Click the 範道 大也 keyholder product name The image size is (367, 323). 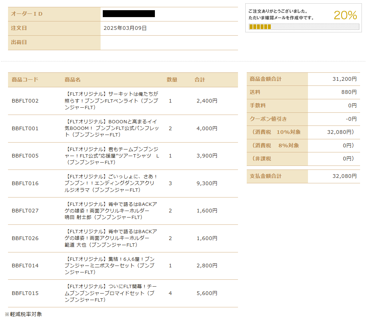pyautogui.click(x=111, y=238)
